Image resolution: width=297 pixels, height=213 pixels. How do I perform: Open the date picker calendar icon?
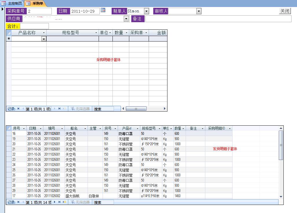click(103, 10)
